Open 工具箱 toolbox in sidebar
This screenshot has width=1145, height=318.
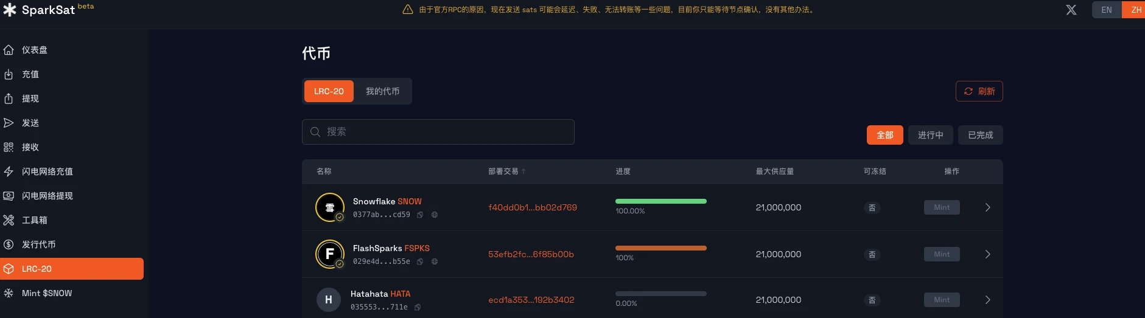34,220
